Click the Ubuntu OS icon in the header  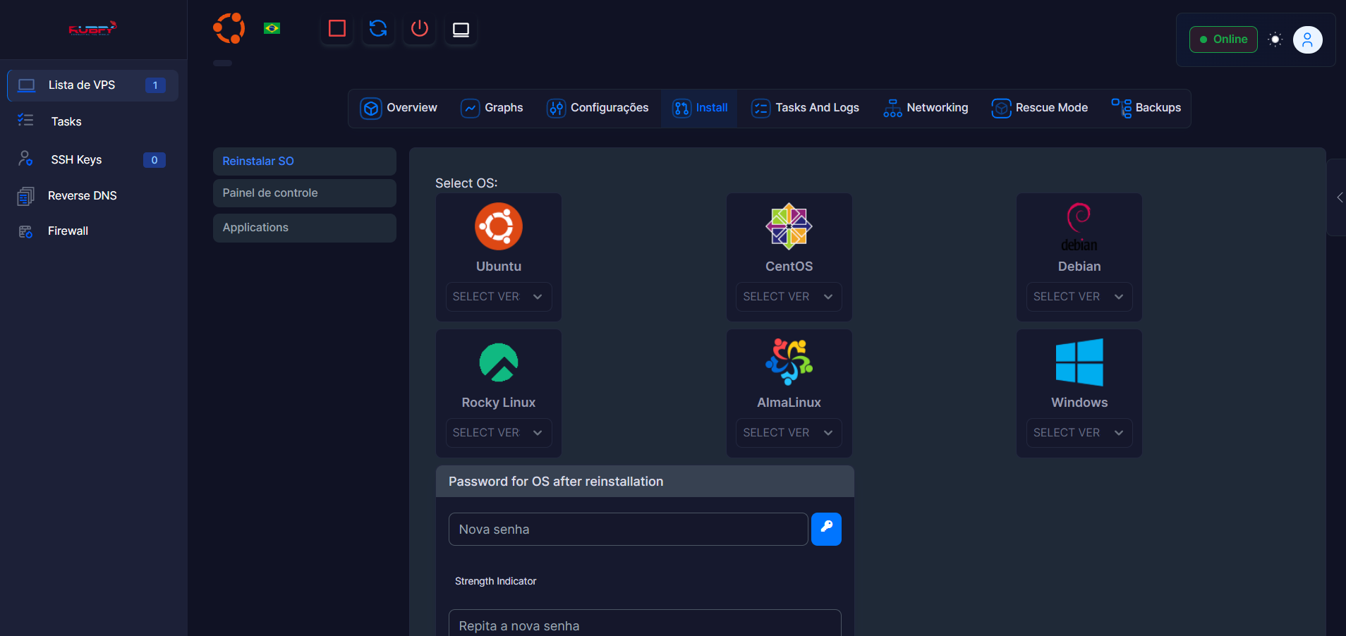229,29
